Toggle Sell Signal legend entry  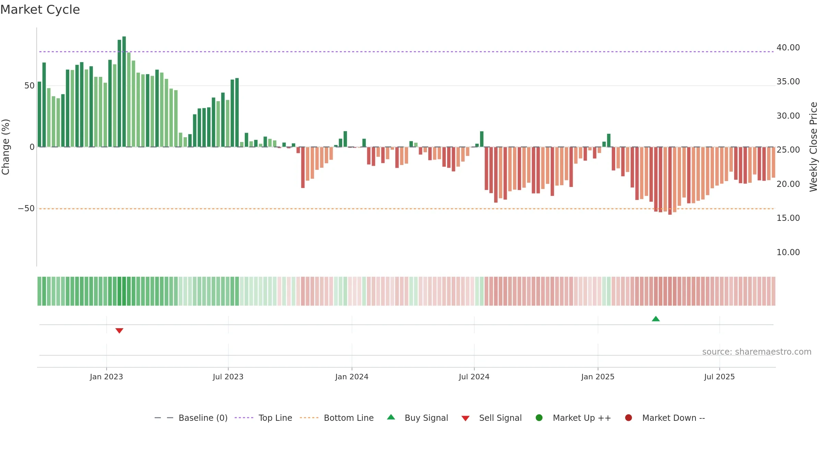pyautogui.click(x=491, y=418)
